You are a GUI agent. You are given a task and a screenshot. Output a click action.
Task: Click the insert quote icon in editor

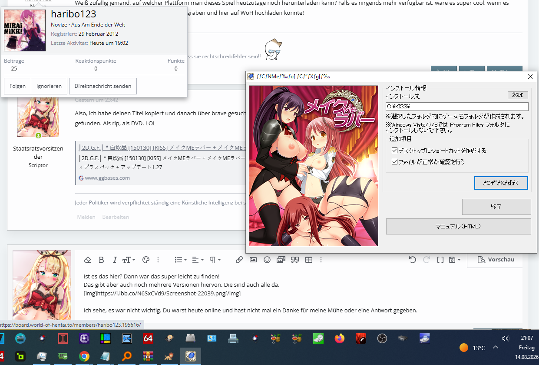point(295,260)
